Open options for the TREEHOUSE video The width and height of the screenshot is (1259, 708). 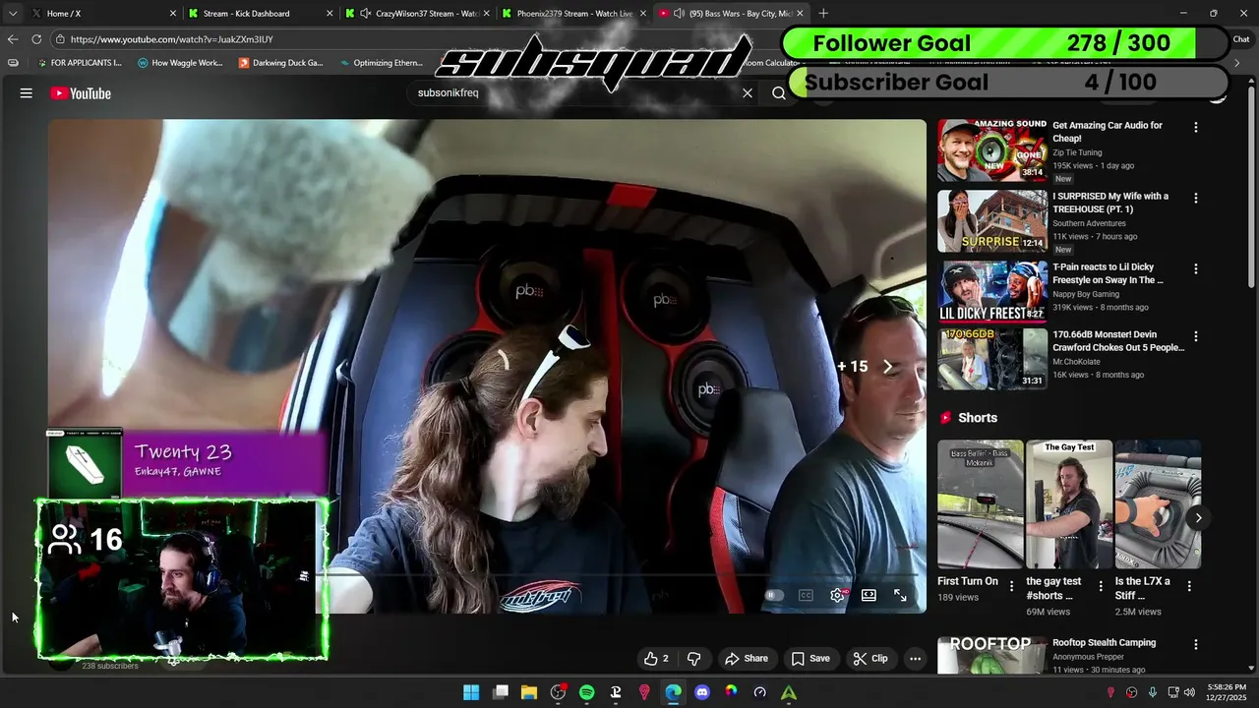coord(1196,199)
